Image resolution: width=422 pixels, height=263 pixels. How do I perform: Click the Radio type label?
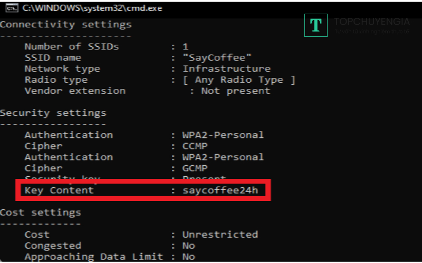pyautogui.click(x=56, y=79)
